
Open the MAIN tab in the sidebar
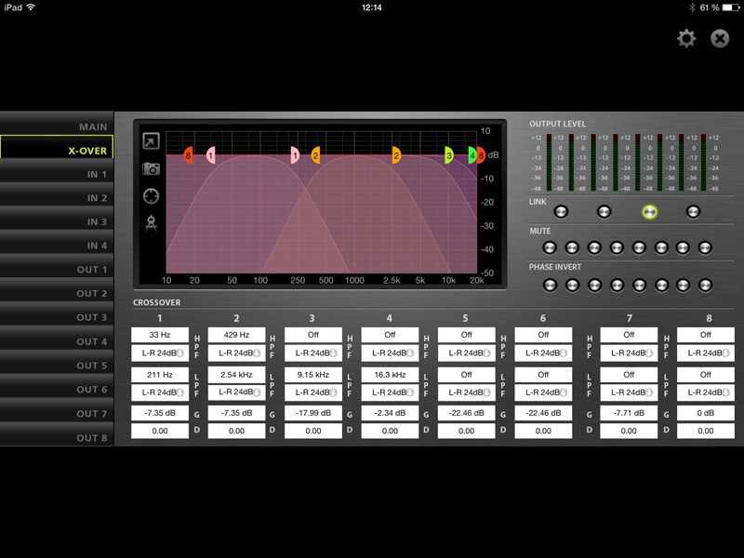click(x=58, y=126)
